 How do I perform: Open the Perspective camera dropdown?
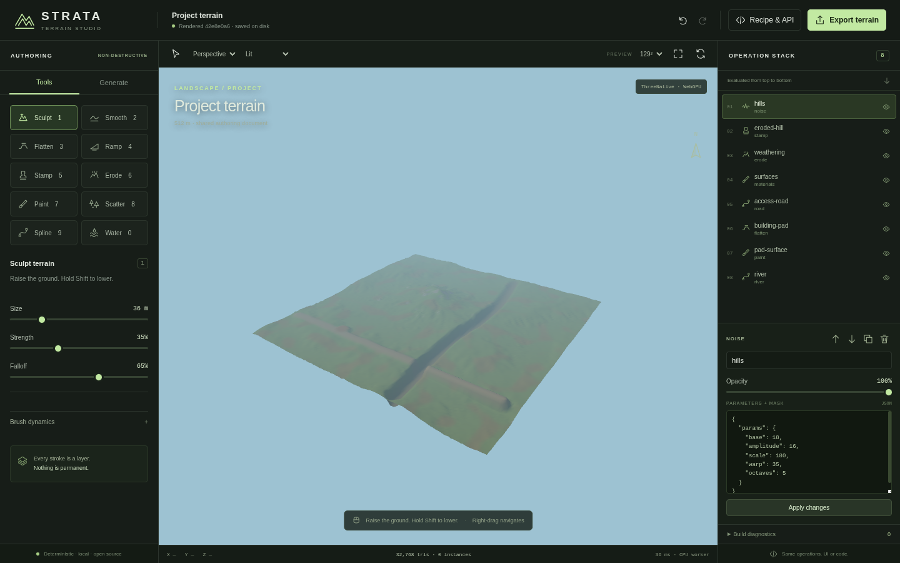(214, 54)
